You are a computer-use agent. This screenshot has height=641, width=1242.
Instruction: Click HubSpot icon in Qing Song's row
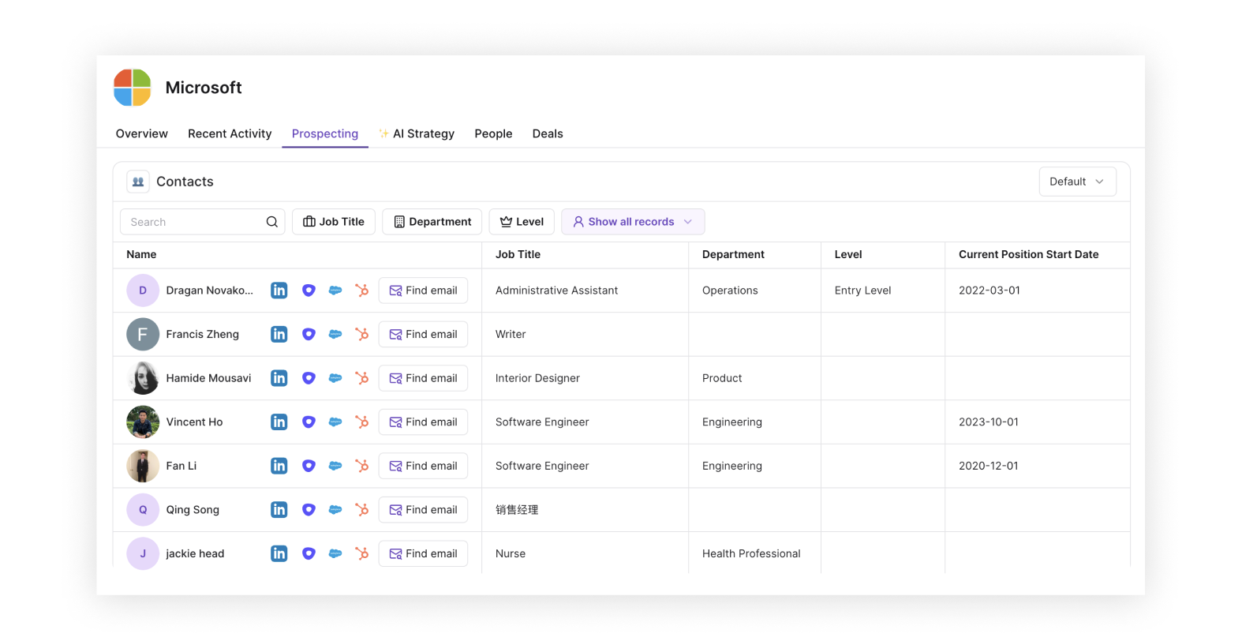362,510
